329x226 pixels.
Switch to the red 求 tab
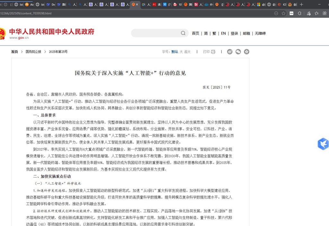pyautogui.click(x=157, y=4)
